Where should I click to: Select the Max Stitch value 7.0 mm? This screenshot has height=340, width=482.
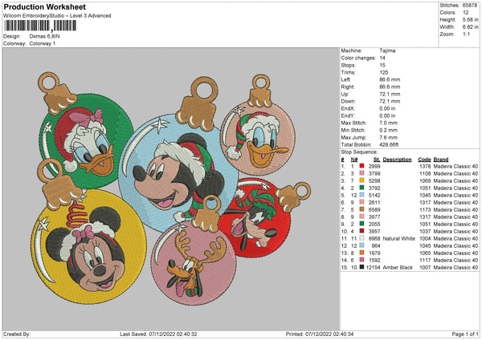(388, 123)
